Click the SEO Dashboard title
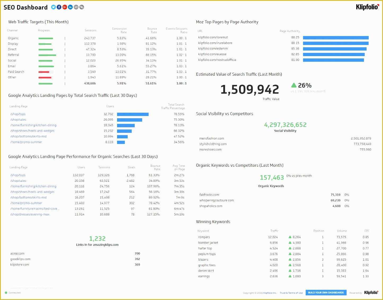The image size is (383, 300). [x=25, y=7]
